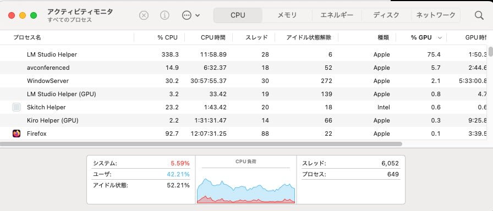Screen dimensions: 493x211
Task: Select the Kiro Helper (GPU) row
Action: [244, 120]
